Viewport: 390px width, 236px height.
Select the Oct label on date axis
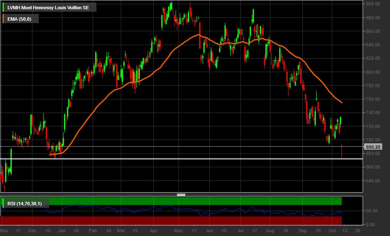pos(331,231)
